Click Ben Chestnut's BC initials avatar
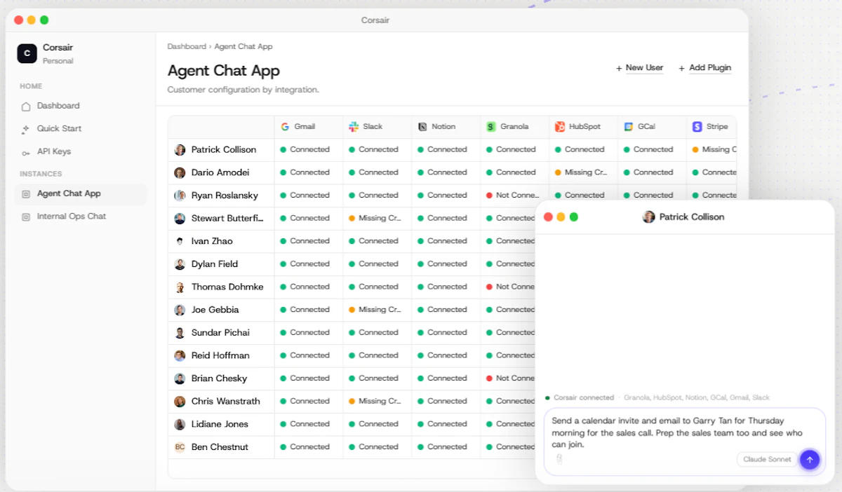Viewport: 842px width, 492px height. point(180,447)
